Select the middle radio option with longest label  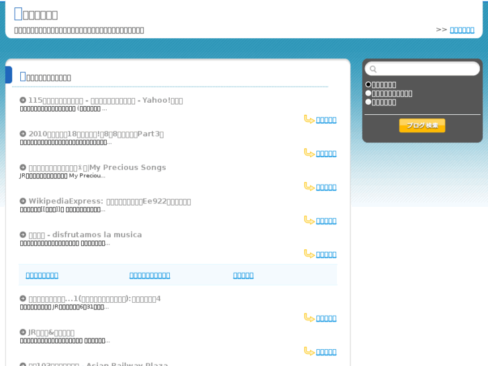[368, 93]
